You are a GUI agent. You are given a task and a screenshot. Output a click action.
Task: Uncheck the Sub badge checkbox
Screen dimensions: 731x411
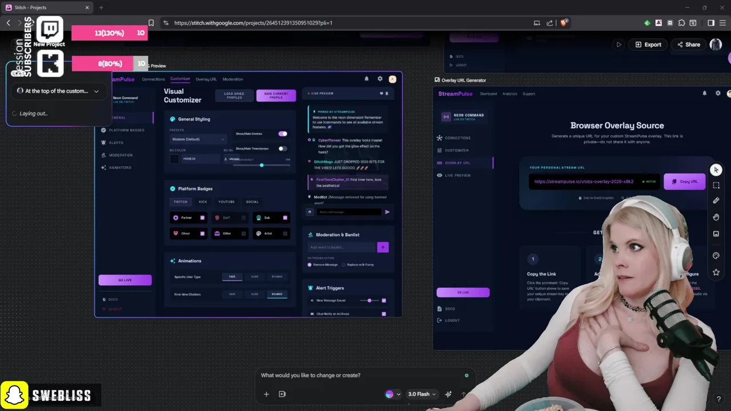[285, 217]
